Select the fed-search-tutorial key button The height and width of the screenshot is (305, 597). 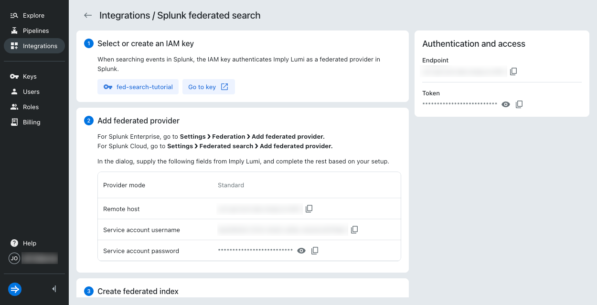click(138, 87)
